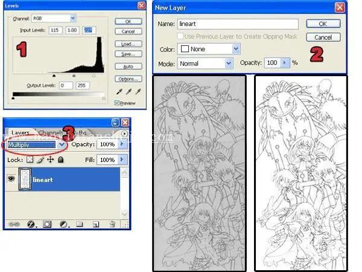Close the Layers palette window

[125, 122]
